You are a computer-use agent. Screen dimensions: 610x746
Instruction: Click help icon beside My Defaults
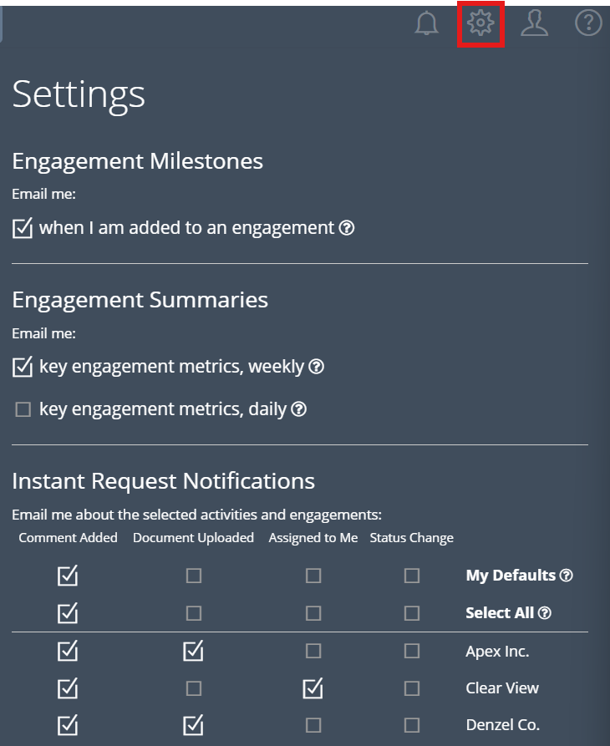pos(567,576)
